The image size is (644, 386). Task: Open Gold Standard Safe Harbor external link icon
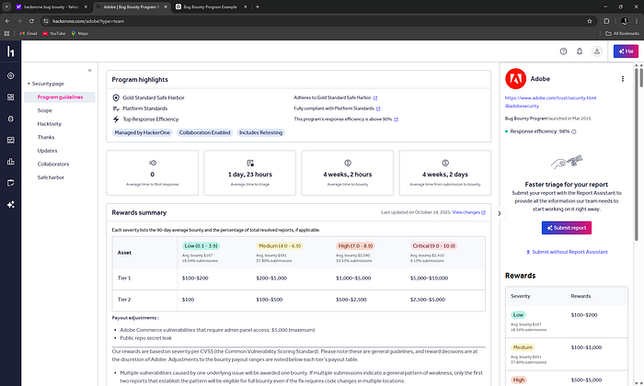[375, 98]
